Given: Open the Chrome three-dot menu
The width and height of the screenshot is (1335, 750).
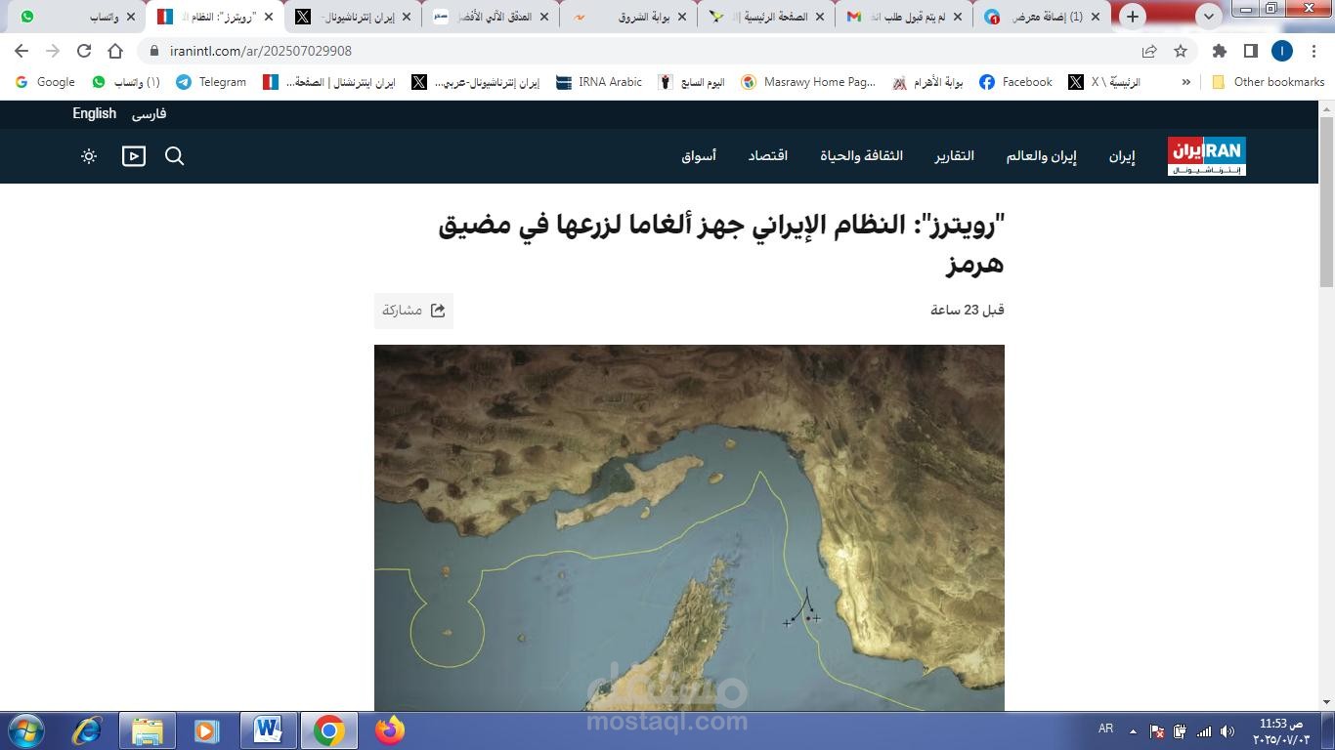Looking at the screenshot, I should pos(1313,51).
